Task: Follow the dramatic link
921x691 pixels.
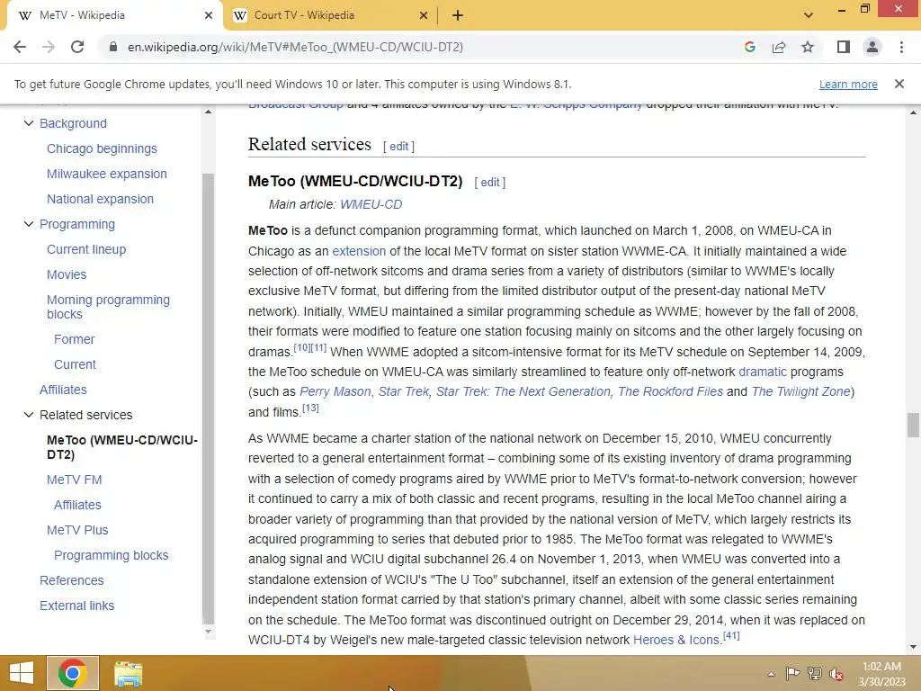Action: pyautogui.click(x=763, y=372)
